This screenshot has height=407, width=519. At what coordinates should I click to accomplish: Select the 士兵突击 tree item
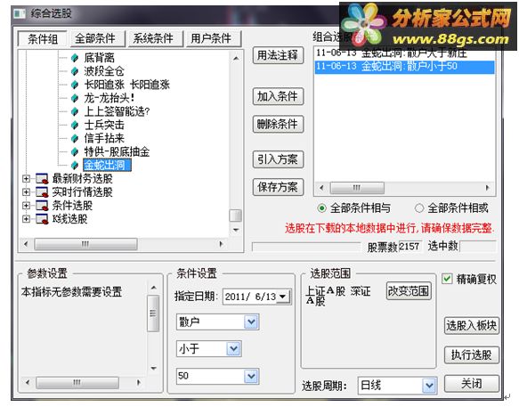tap(104, 125)
